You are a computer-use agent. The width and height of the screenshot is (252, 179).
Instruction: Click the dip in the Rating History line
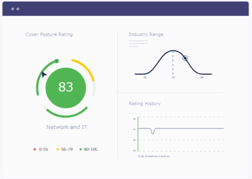(153, 132)
